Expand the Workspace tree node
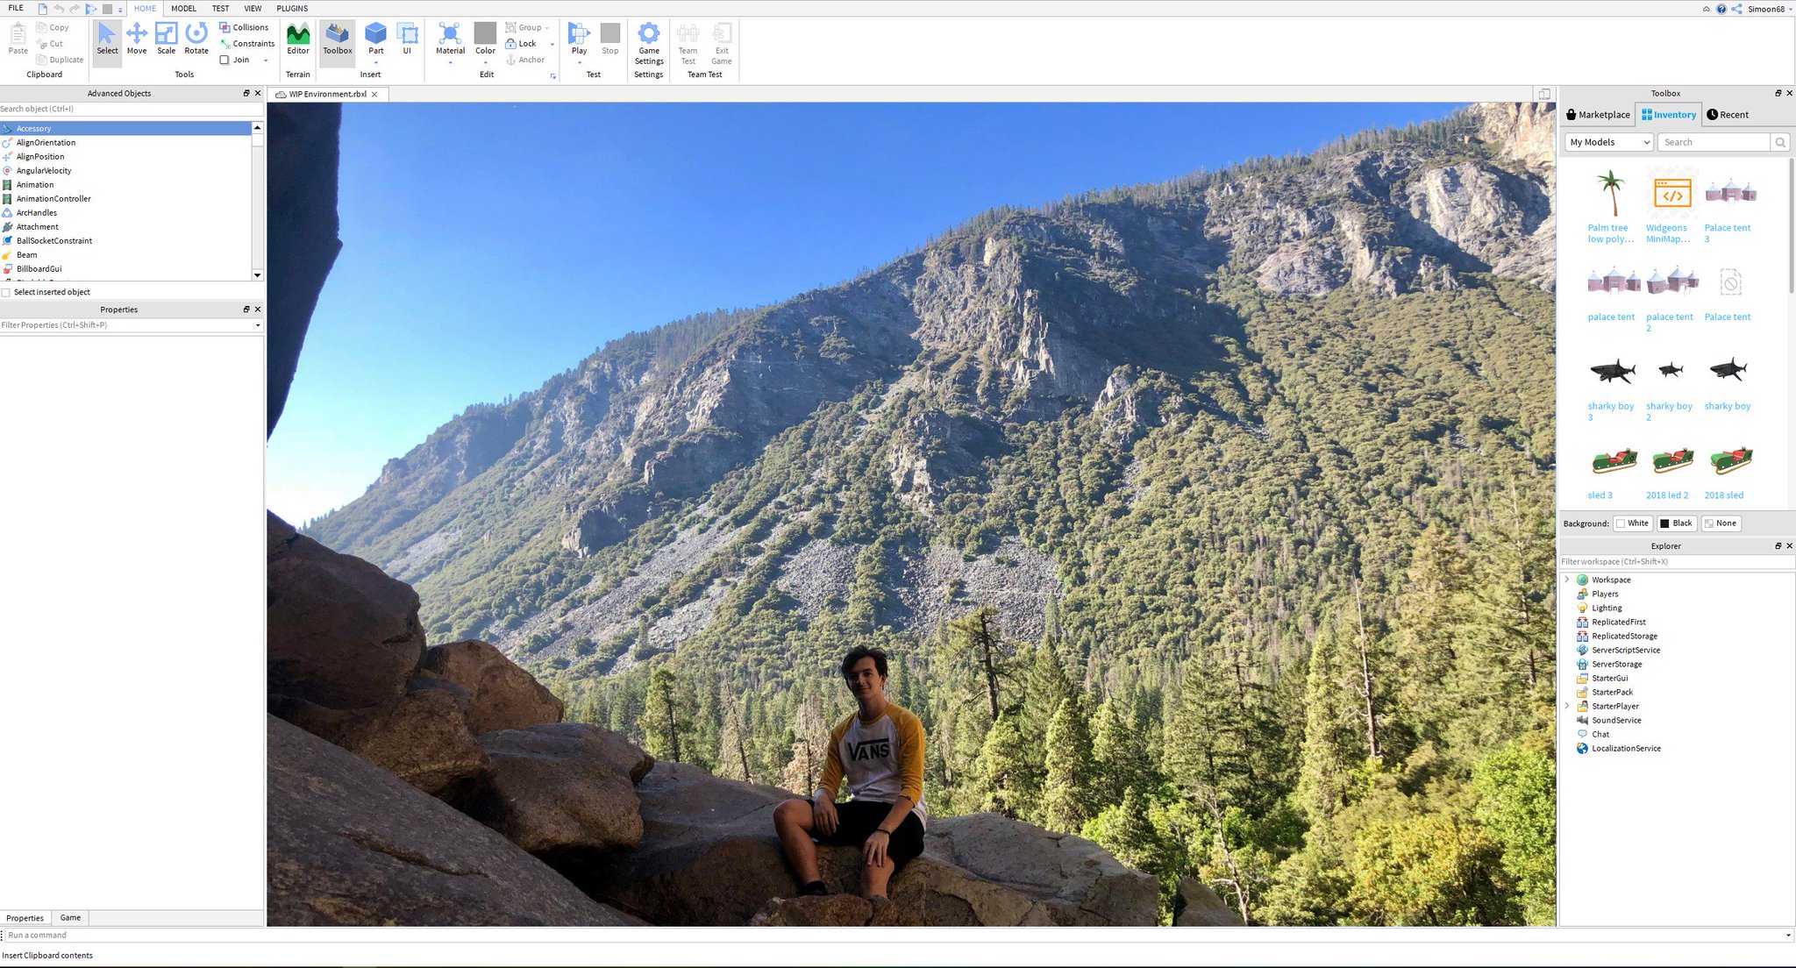This screenshot has width=1796, height=968. [x=1567, y=580]
